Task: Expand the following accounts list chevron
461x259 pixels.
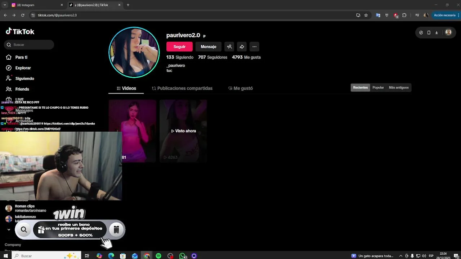Action: (9, 230)
